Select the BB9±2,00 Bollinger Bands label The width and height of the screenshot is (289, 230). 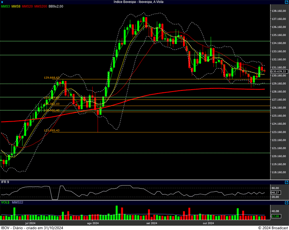click(57, 7)
